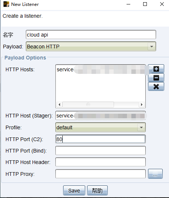Select the Beacon HTTP payload combo box
The width and height of the screenshot is (169, 198).
coord(91,47)
